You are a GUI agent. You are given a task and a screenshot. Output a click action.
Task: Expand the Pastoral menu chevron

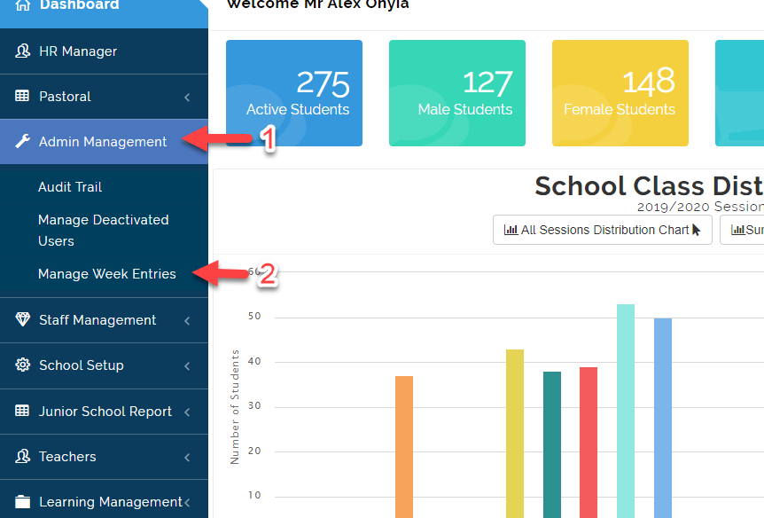click(187, 97)
